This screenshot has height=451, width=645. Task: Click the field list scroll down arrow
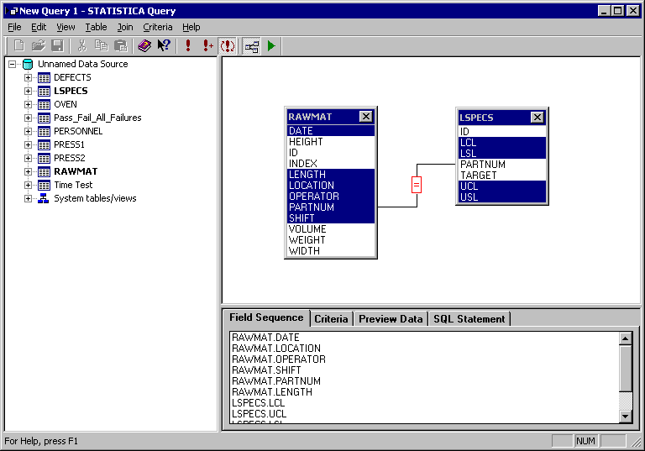click(625, 417)
